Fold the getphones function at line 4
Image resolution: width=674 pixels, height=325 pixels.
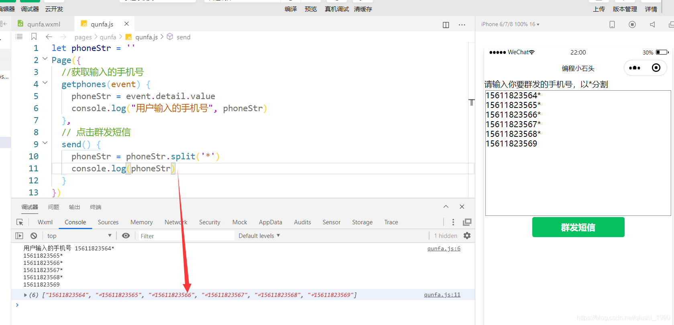click(x=45, y=83)
